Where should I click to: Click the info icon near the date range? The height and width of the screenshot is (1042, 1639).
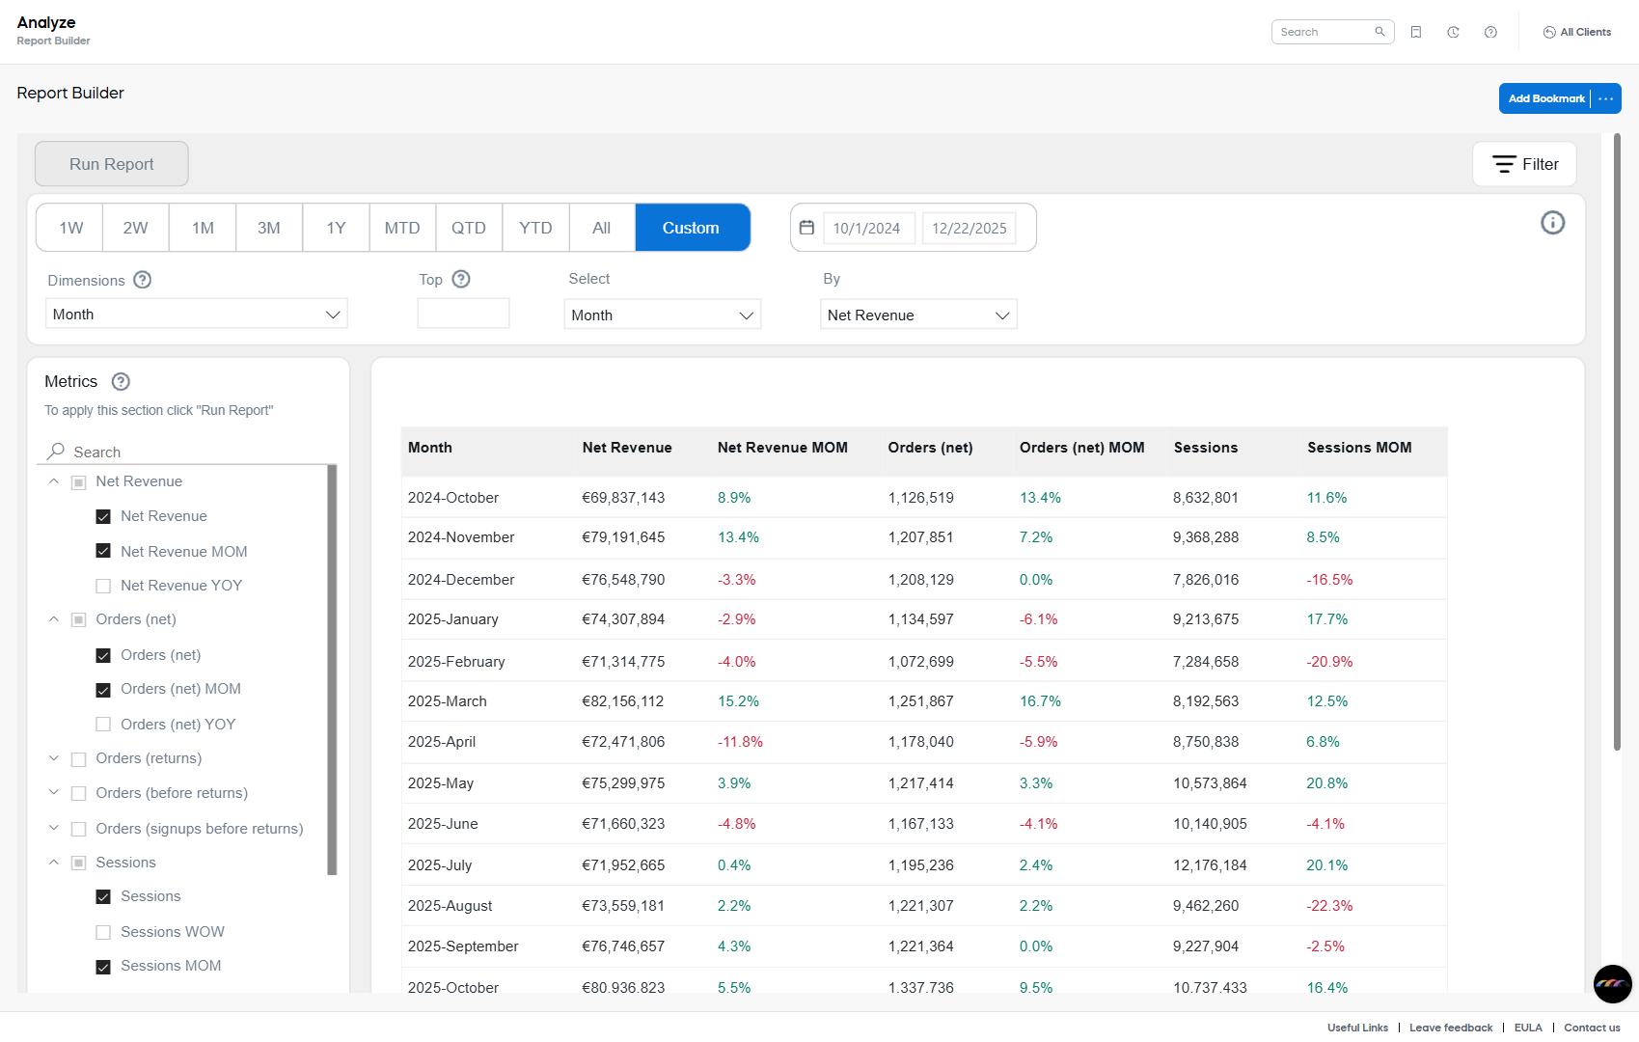[x=1553, y=222]
